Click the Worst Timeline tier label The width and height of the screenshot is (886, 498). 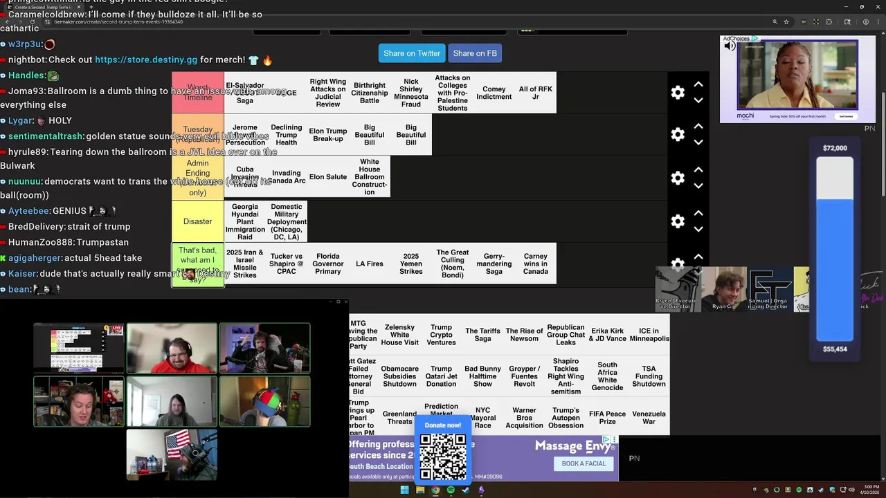click(198, 93)
